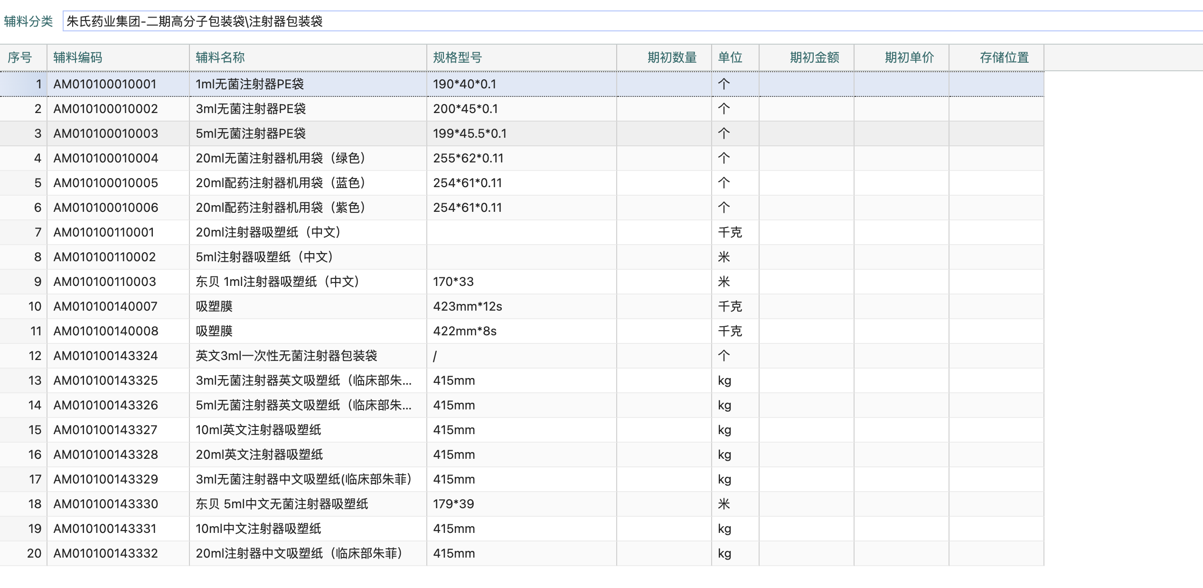Click 存储位置 cell of row 20
The image size is (1203, 588).
996,553
